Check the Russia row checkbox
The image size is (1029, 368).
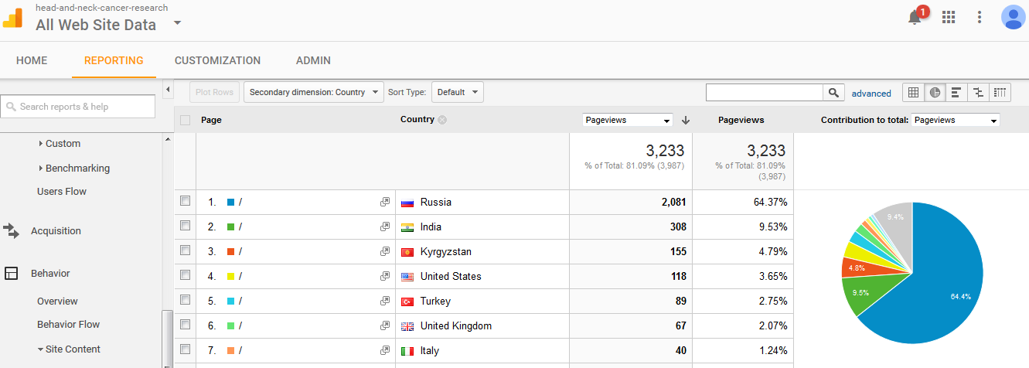click(185, 201)
